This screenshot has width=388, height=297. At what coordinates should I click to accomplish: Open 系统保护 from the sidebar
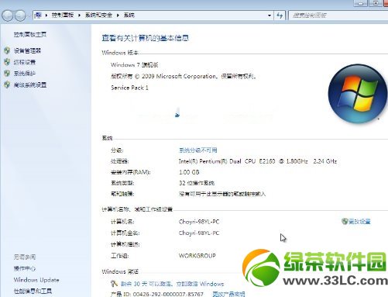click(25, 74)
